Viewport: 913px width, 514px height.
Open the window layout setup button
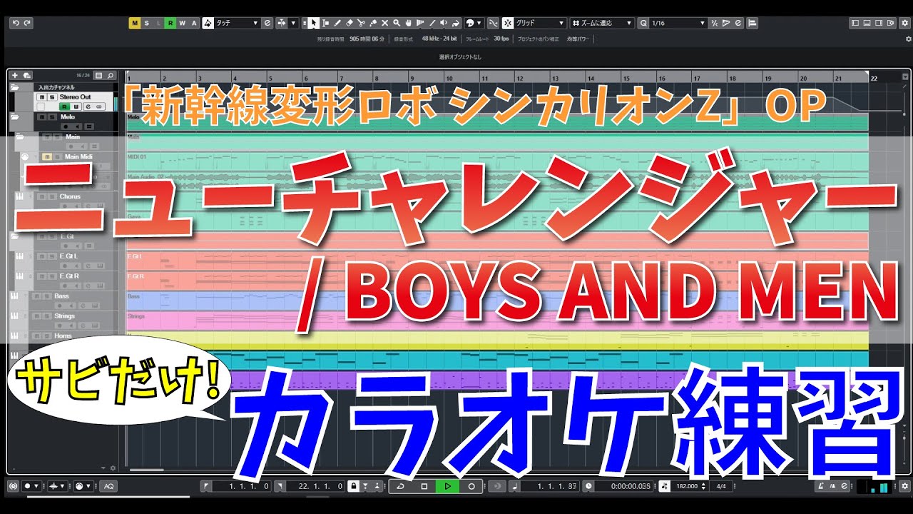click(x=889, y=23)
